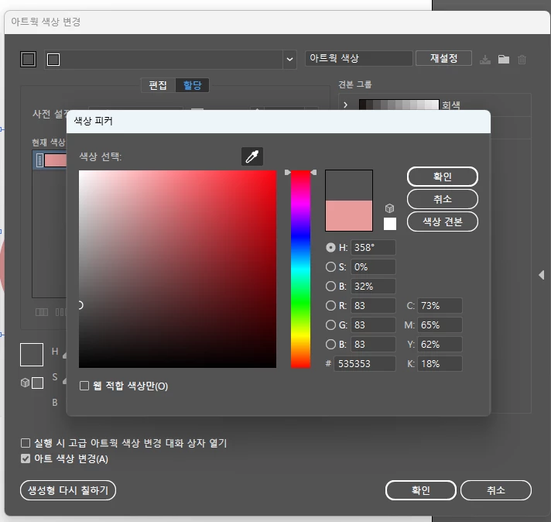The height and width of the screenshot is (522, 551).
Task: Delete the color group with the trash icon
Action: [522, 60]
